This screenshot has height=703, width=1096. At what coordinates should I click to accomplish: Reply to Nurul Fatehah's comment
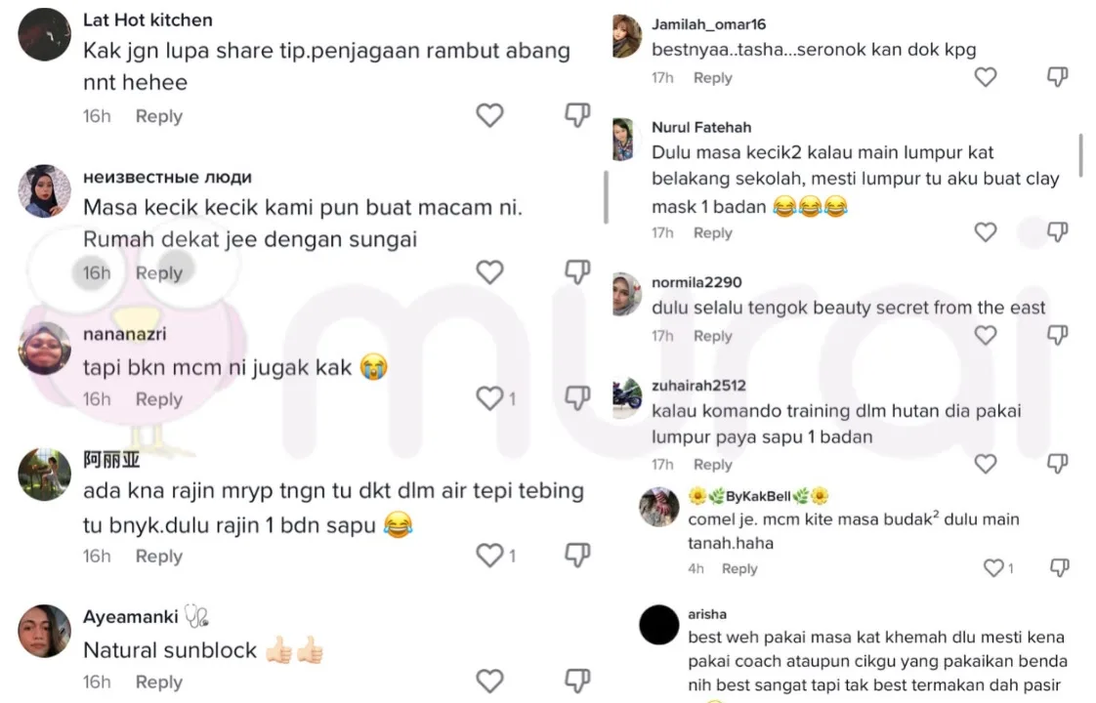[x=712, y=232]
